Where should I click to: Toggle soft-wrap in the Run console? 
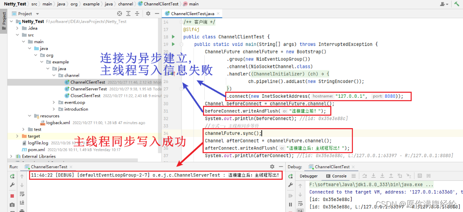[22, 195]
